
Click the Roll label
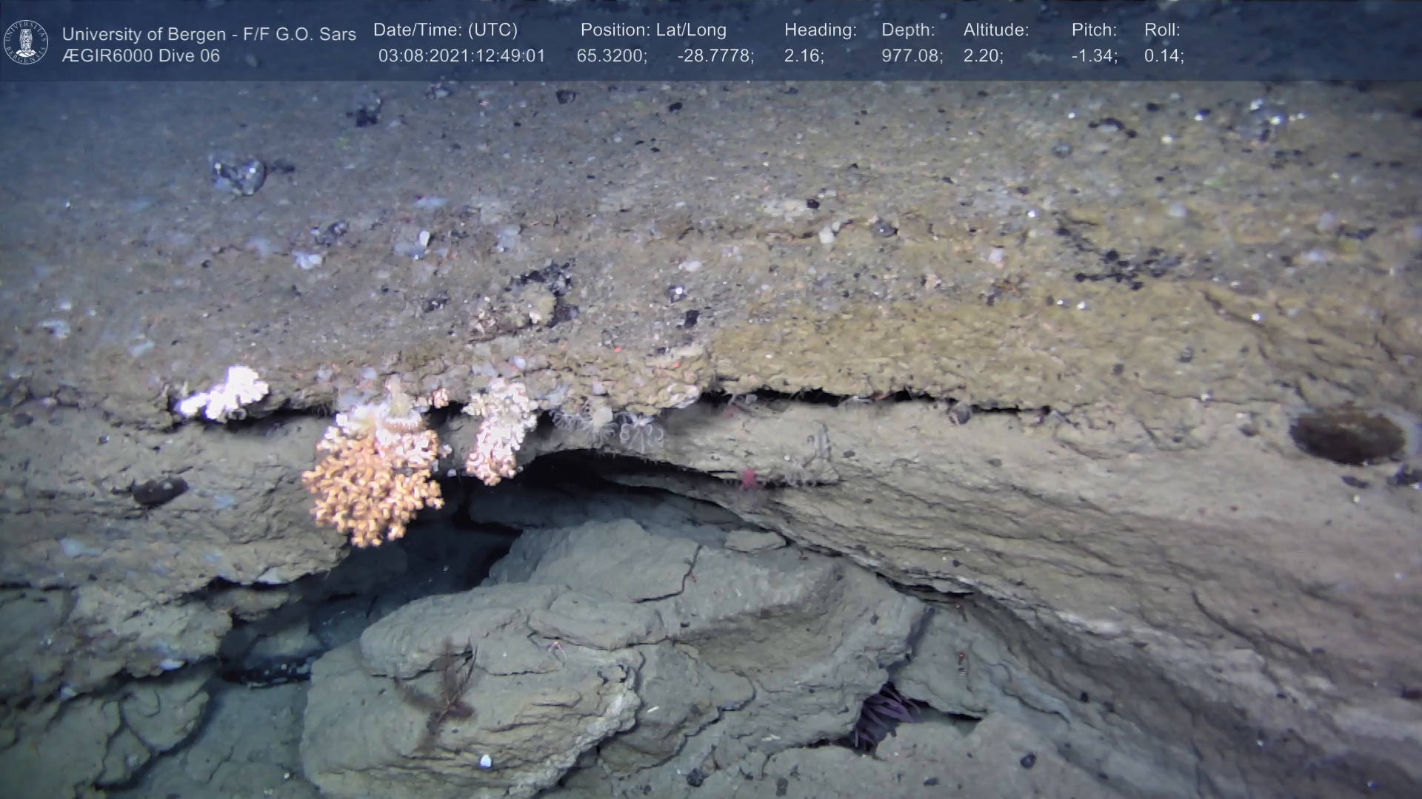(1162, 30)
